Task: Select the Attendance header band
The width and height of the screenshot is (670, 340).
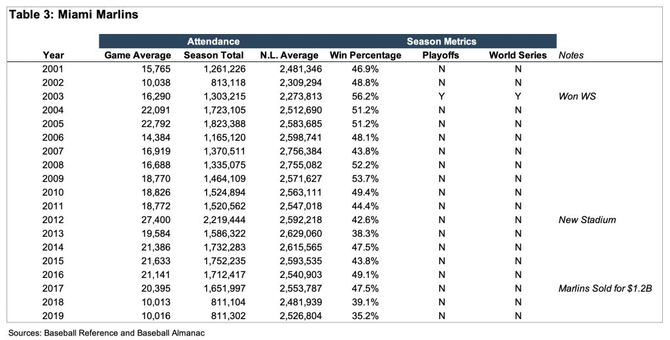Action: click(x=213, y=41)
